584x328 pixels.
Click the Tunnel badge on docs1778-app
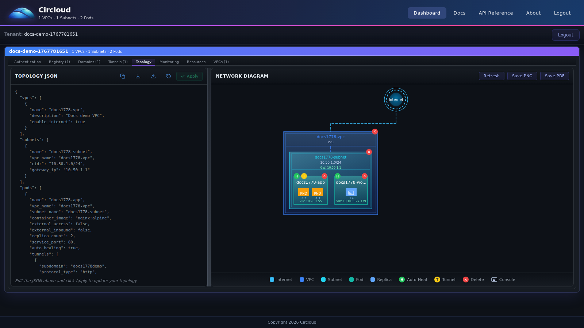tap(303, 176)
